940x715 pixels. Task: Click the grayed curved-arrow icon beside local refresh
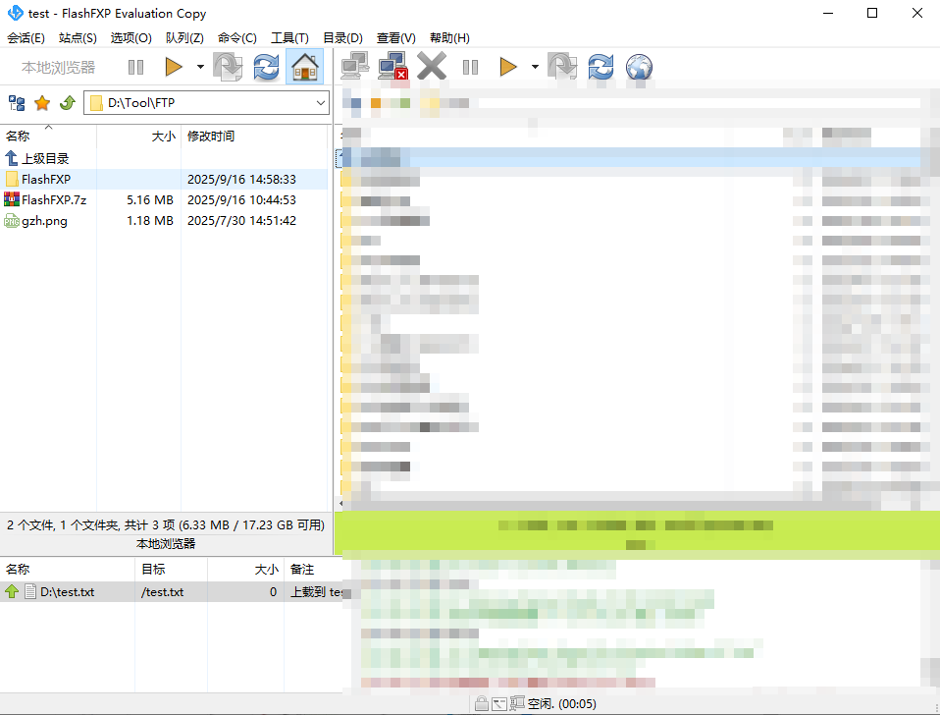tap(228, 67)
